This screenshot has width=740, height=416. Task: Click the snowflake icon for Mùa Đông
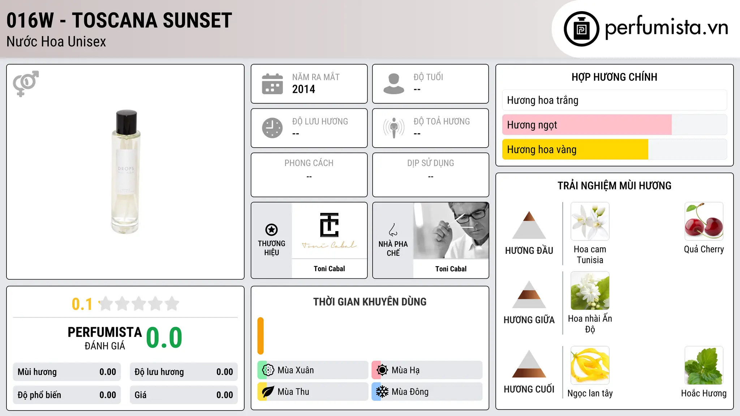tap(382, 392)
